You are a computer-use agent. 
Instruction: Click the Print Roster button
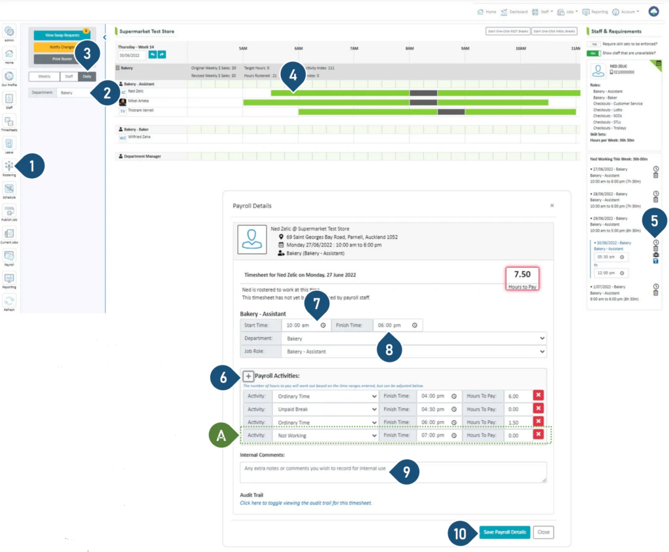pyautogui.click(x=62, y=59)
